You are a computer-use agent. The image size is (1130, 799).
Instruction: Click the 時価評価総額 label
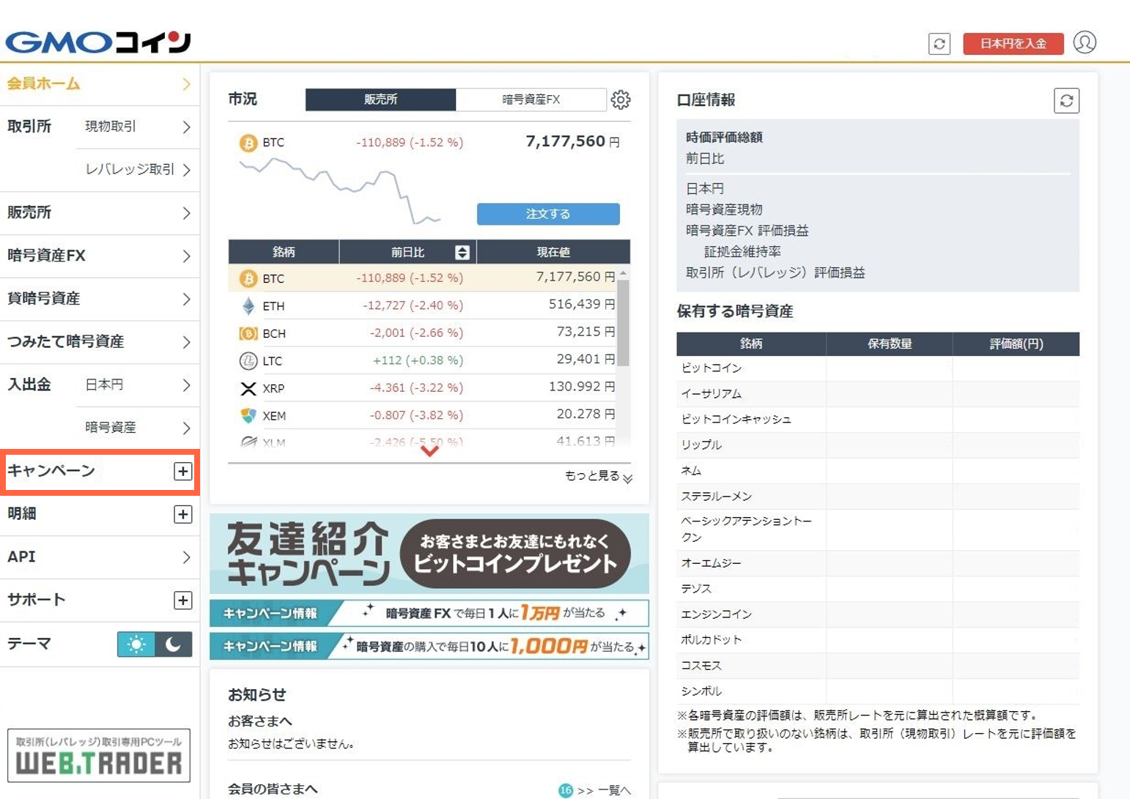(724, 138)
